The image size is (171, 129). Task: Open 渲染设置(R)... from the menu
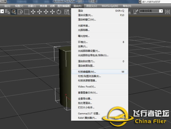coord(100,15)
